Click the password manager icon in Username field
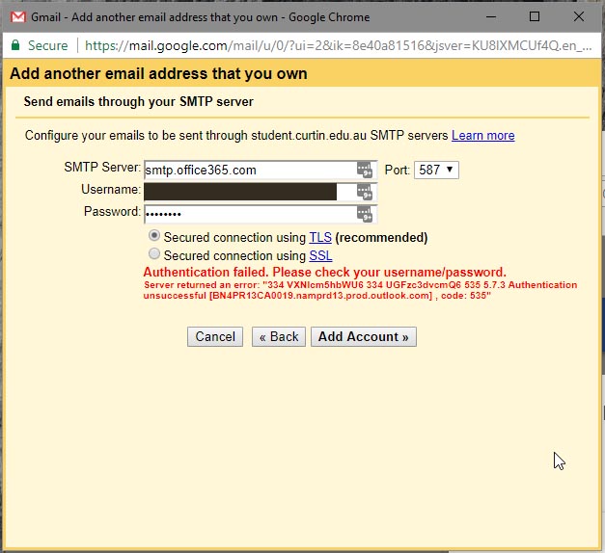The height and width of the screenshot is (553, 605). pos(364,192)
